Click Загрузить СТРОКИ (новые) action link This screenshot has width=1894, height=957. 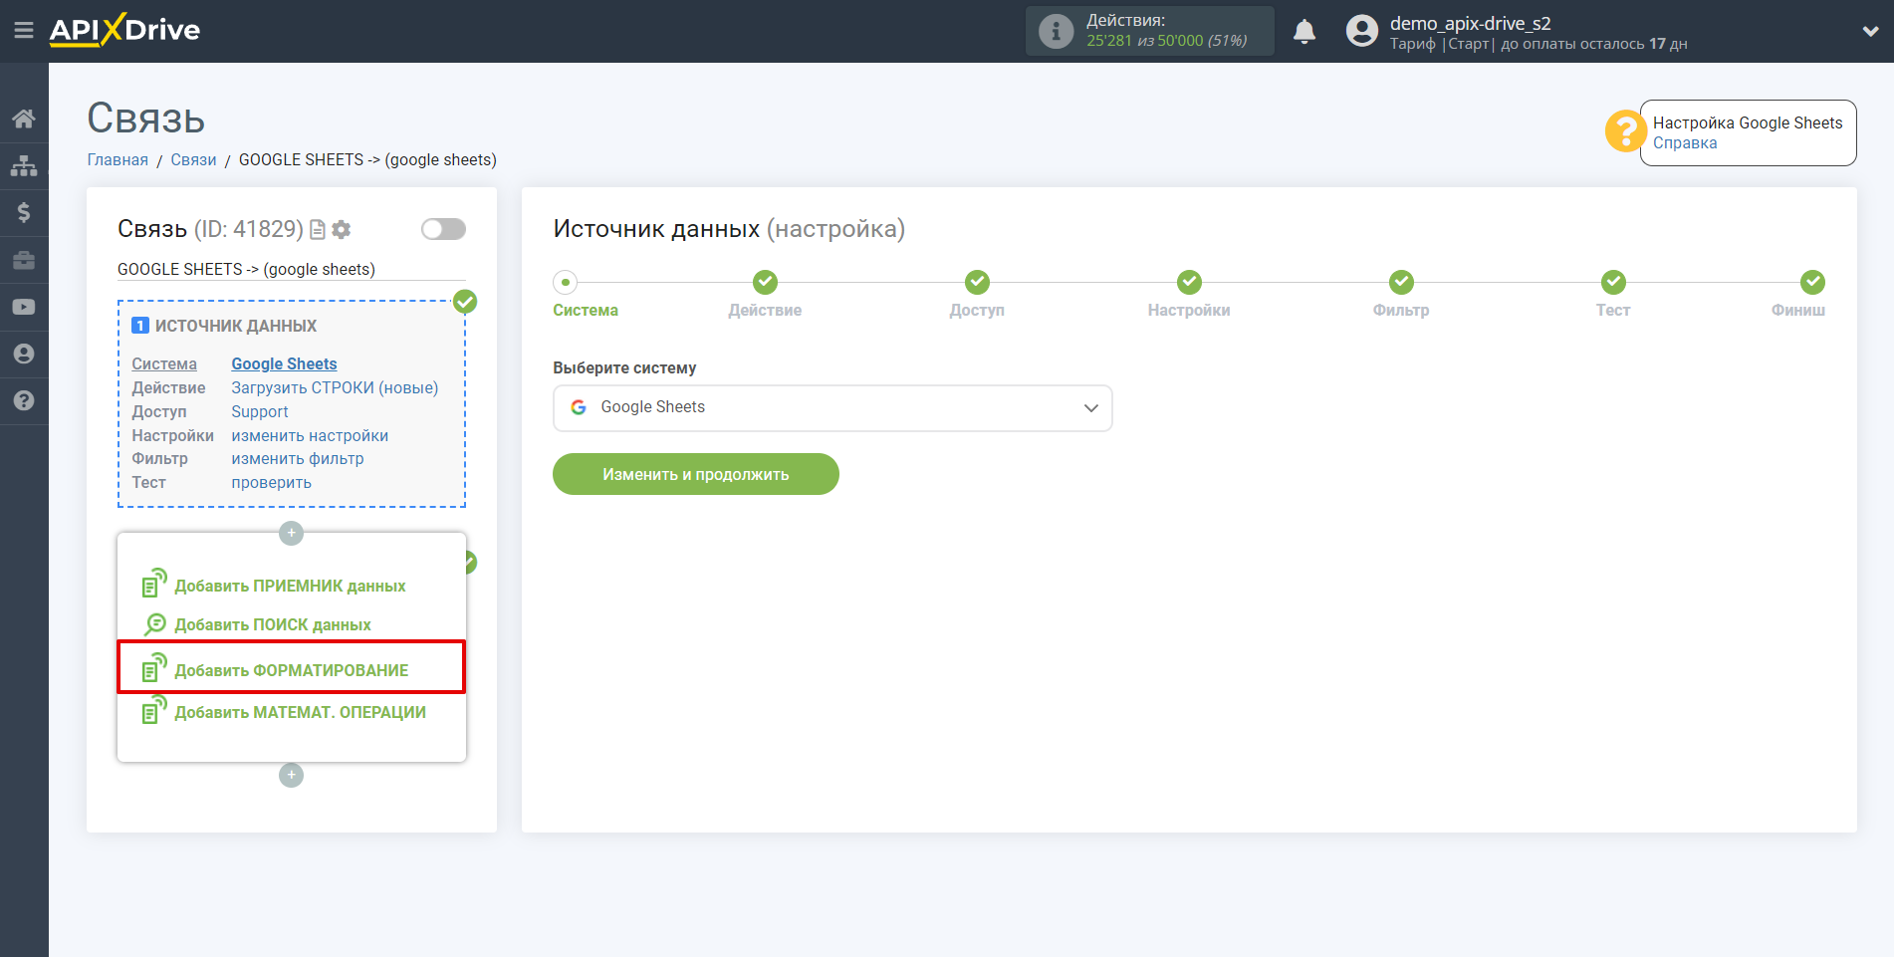tap(335, 388)
